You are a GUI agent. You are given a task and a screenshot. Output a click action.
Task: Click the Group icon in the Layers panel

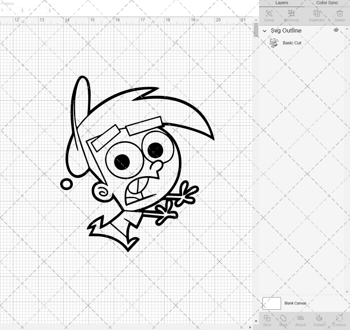pyautogui.click(x=269, y=14)
